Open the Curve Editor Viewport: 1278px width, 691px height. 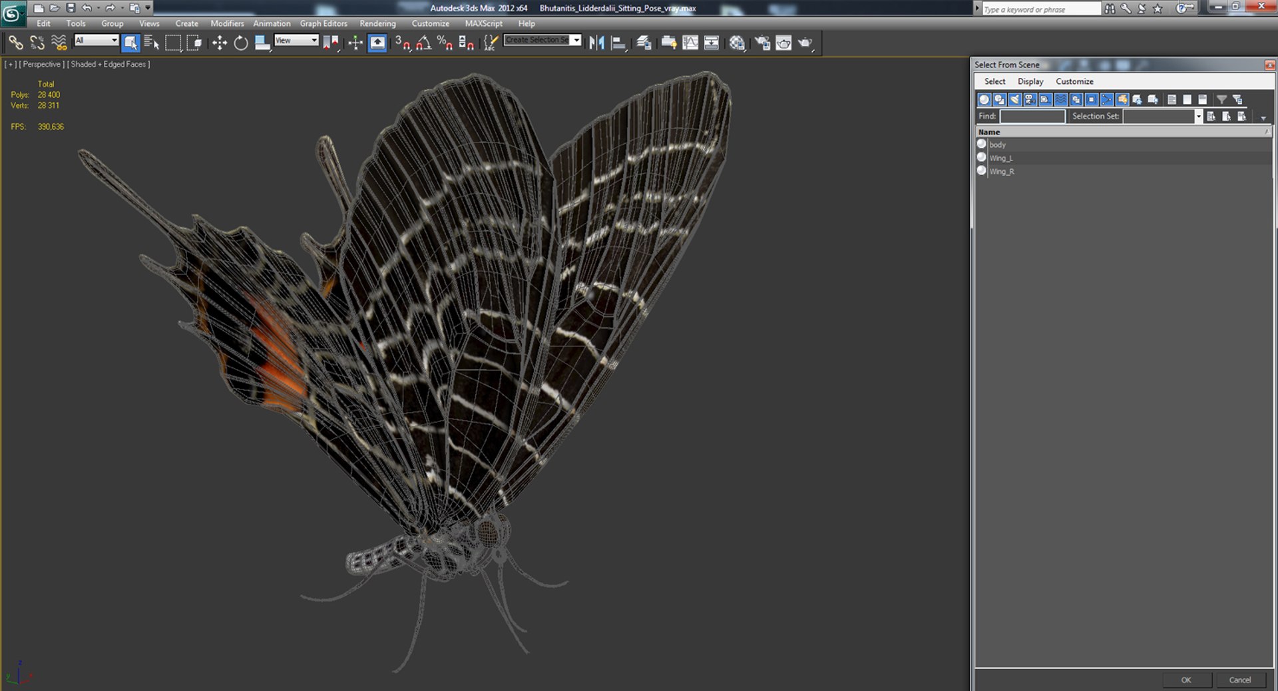click(x=690, y=43)
